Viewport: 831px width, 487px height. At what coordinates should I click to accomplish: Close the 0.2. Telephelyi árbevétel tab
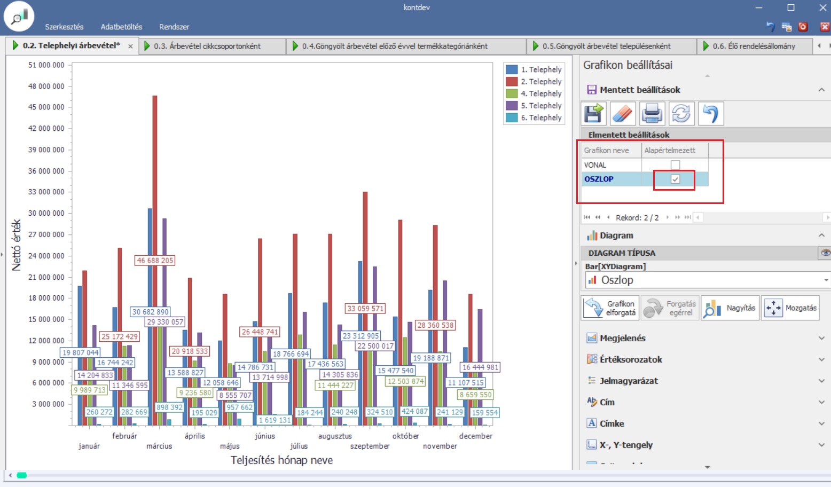coord(130,46)
